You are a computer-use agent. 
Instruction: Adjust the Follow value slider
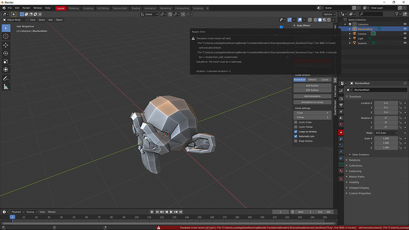pos(312,117)
